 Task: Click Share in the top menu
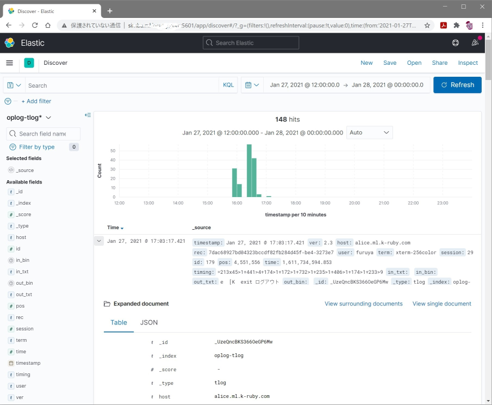click(440, 63)
